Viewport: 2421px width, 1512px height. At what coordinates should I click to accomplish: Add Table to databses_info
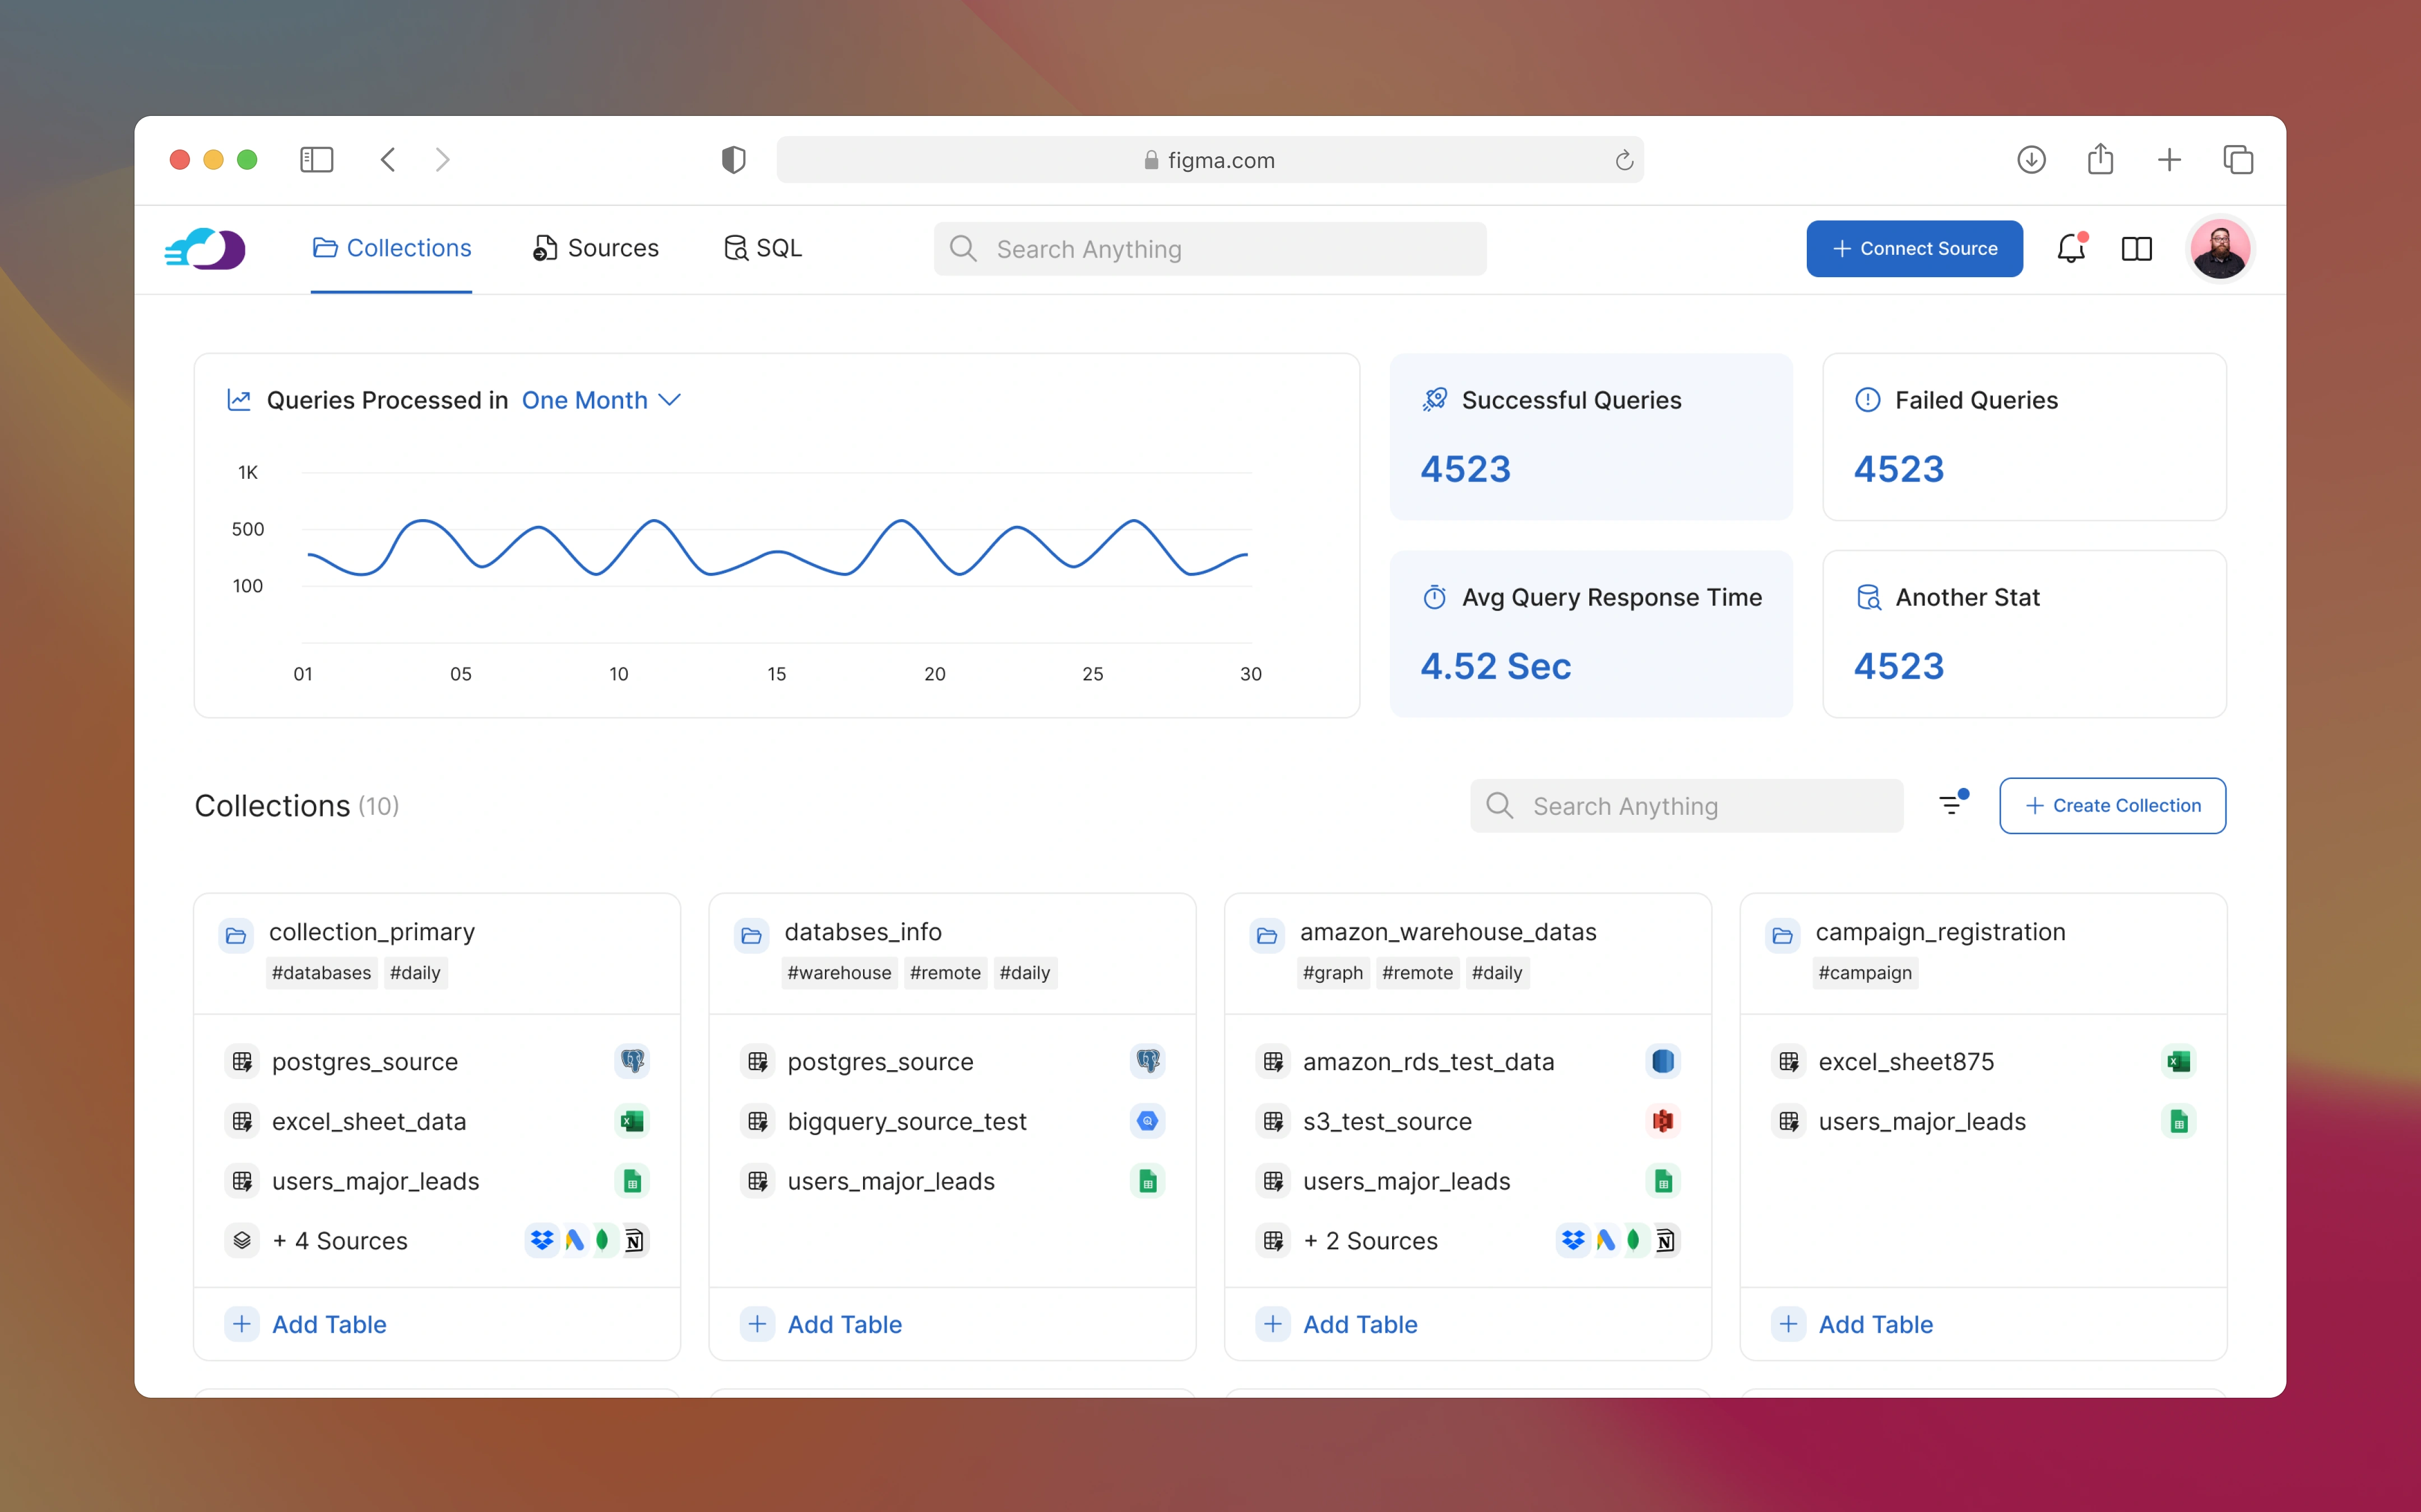click(822, 1324)
